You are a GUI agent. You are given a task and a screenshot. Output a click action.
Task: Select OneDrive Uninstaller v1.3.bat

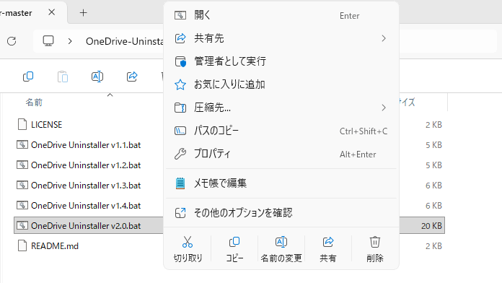pyautogui.click(x=86, y=186)
